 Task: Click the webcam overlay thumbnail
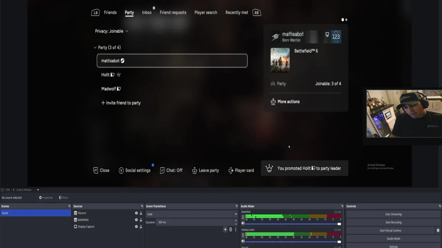404,114
